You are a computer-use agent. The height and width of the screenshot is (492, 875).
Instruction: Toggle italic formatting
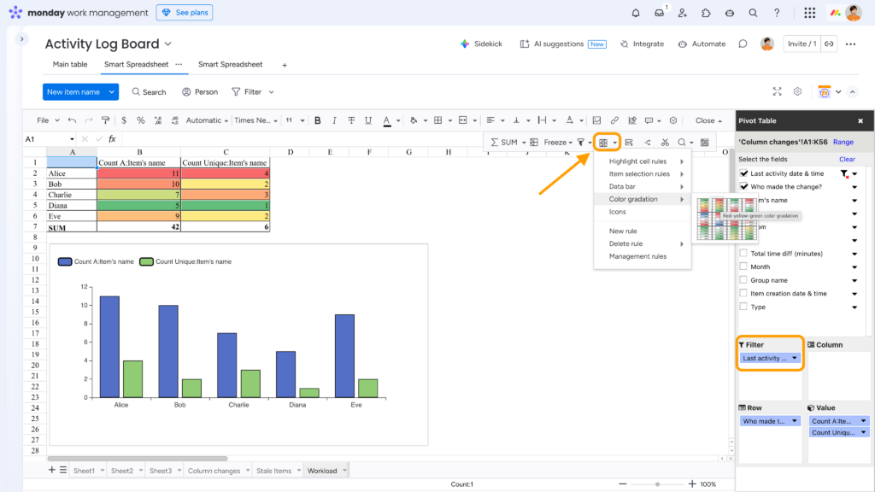point(334,120)
